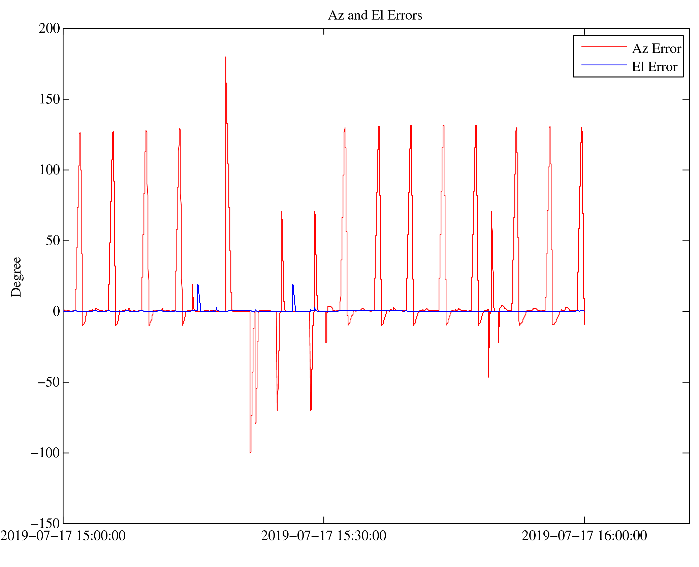Viewport: 699px width, 567px height.
Task: Select the El Error legend label
Action: pos(654,67)
